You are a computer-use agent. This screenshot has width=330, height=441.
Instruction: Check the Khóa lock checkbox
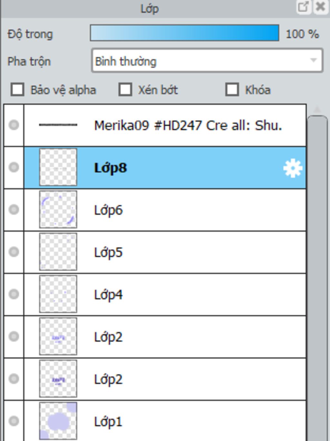tap(232, 90)
